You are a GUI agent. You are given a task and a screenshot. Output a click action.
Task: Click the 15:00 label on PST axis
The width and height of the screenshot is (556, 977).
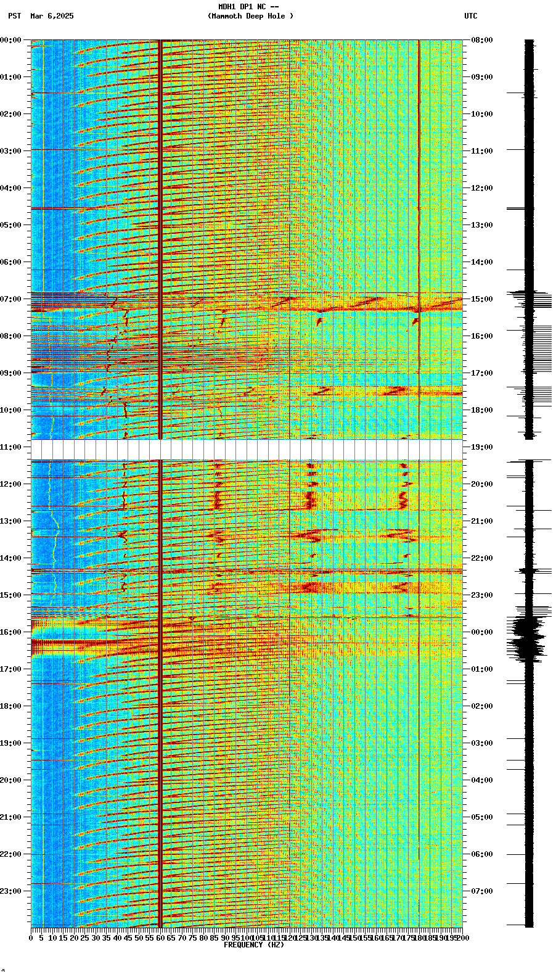coord(10,595)
